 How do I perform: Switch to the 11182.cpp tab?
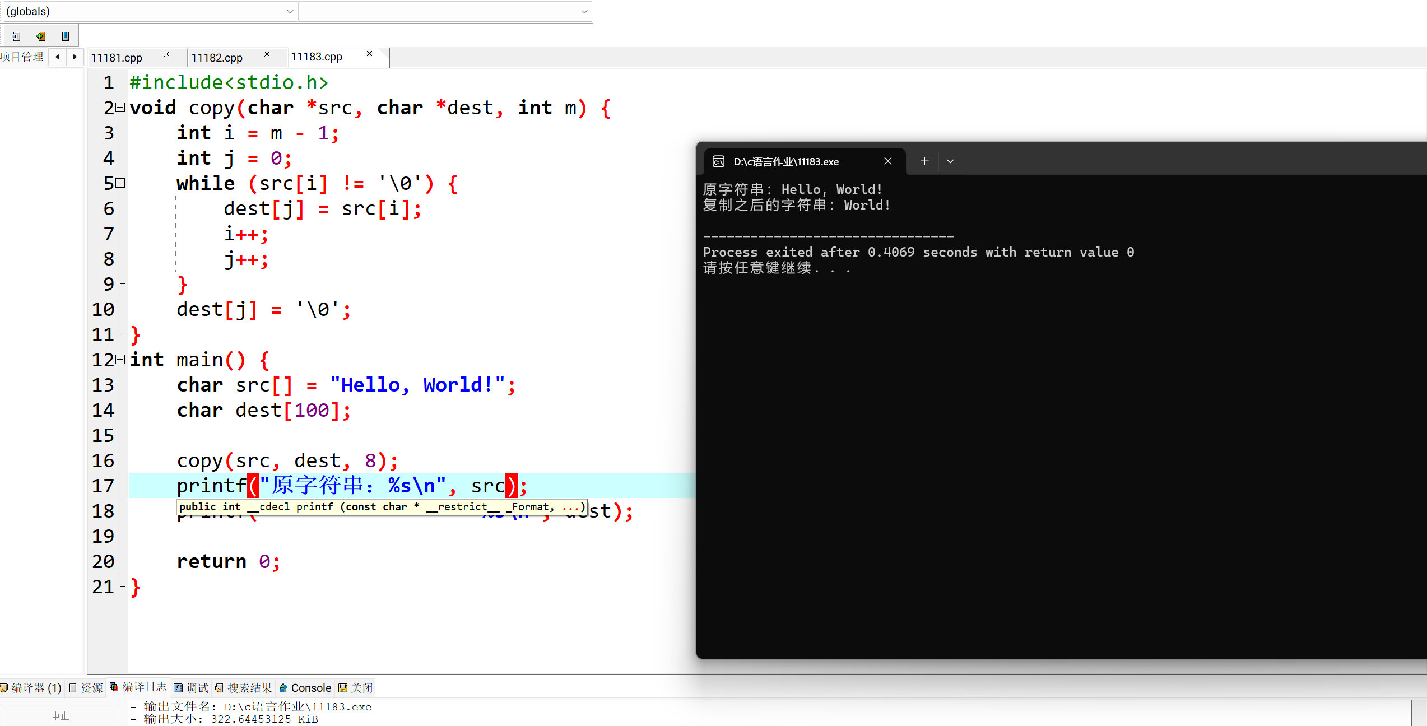click(x=217, y=58)
